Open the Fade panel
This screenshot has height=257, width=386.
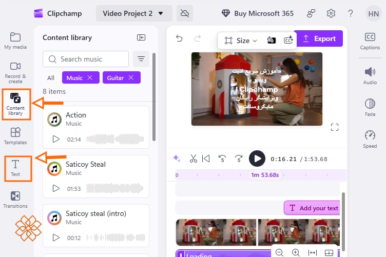(x=370, y=108)
